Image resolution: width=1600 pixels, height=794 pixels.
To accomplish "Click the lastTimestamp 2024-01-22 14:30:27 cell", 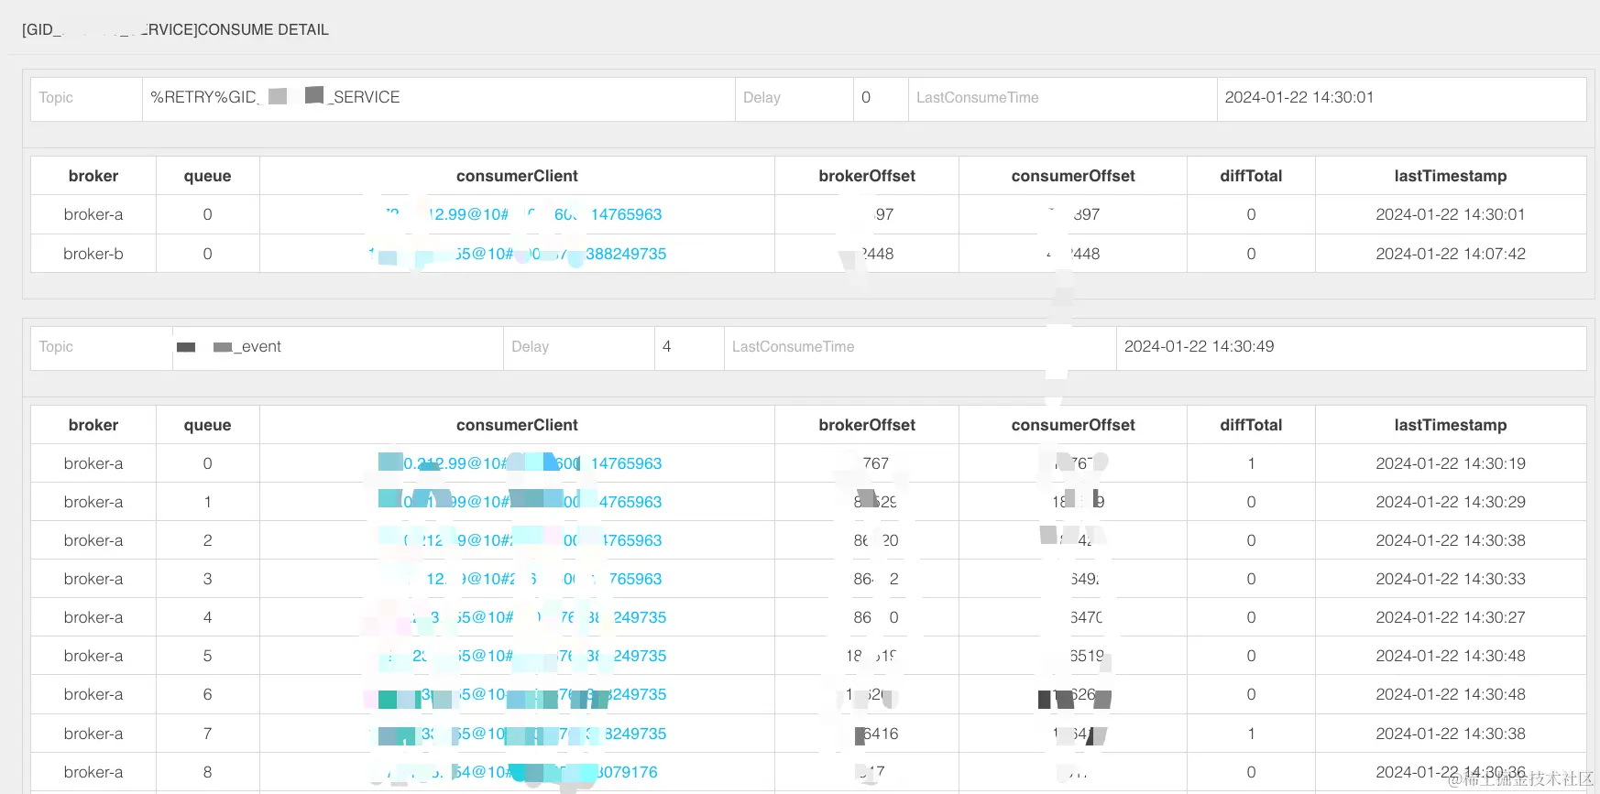I will pos(1451,617).
